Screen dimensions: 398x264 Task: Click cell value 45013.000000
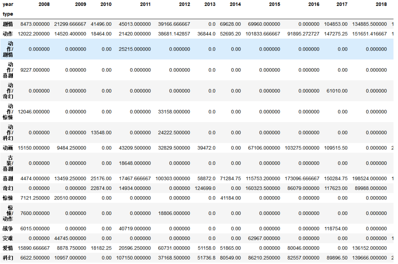[135, 24]
